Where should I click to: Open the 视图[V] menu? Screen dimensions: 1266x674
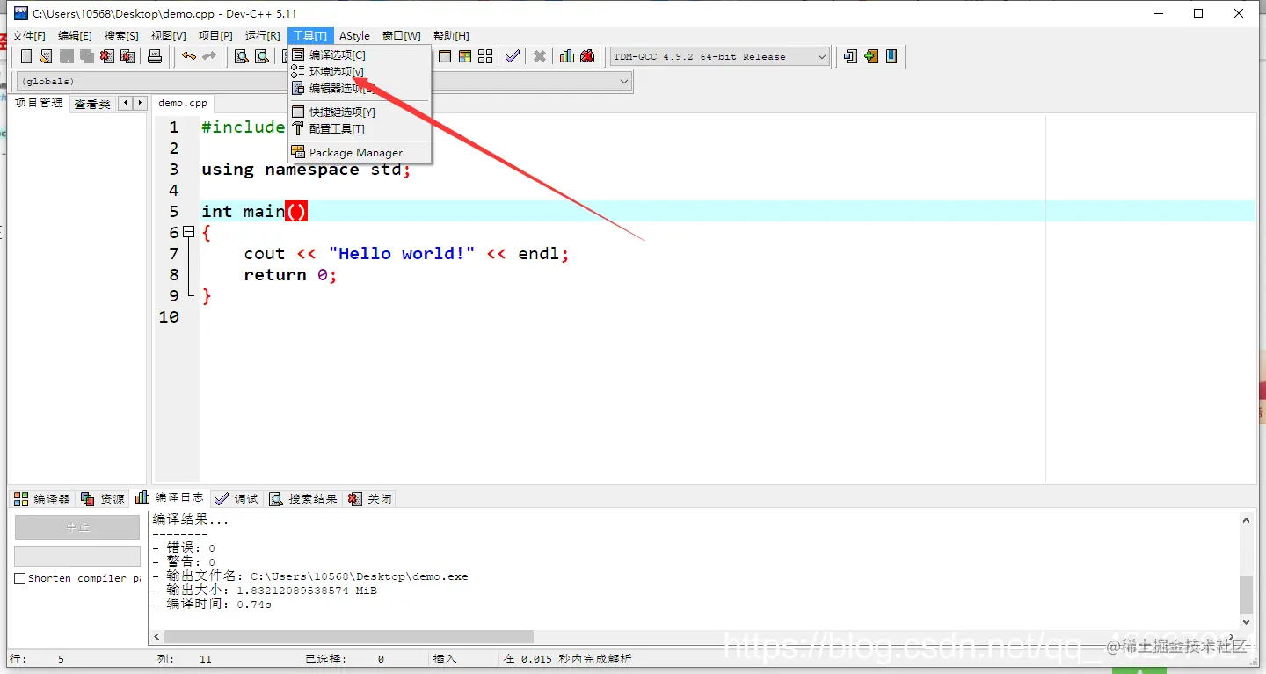(169, 36)
